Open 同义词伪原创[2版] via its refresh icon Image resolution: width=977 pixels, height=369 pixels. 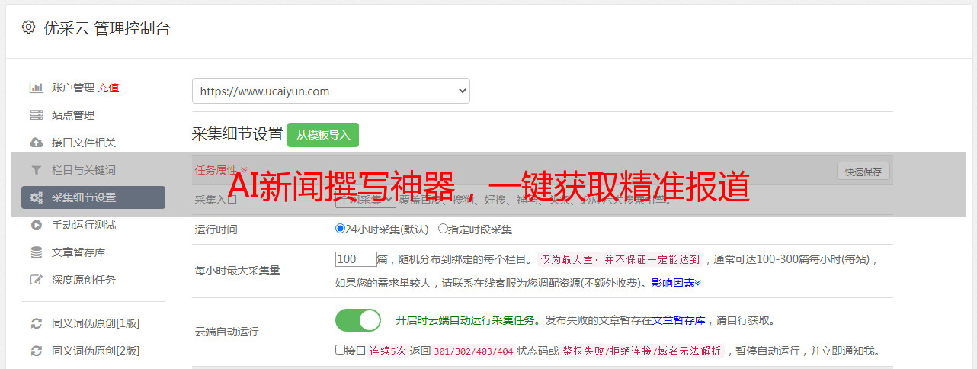click(36, 351)
